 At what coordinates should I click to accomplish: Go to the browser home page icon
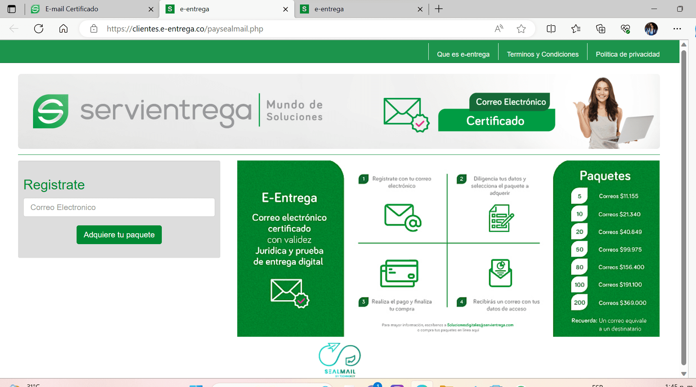(x=63, y=29)
